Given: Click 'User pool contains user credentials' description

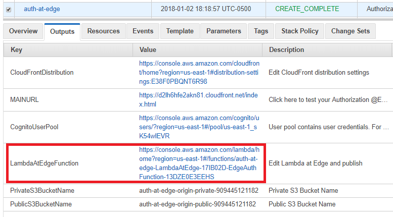Looking at the screenshot, I should (329, 127).
